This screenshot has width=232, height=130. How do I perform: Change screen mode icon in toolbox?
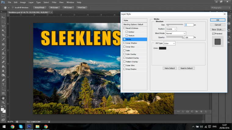3,120
